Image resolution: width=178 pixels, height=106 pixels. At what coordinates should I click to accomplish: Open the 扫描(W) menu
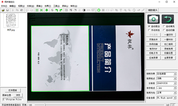pyautogui.click(x=31, y=6)
